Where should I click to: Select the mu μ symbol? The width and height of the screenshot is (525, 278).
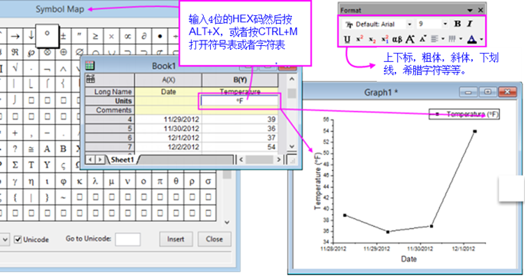click(x=111, y=181)
